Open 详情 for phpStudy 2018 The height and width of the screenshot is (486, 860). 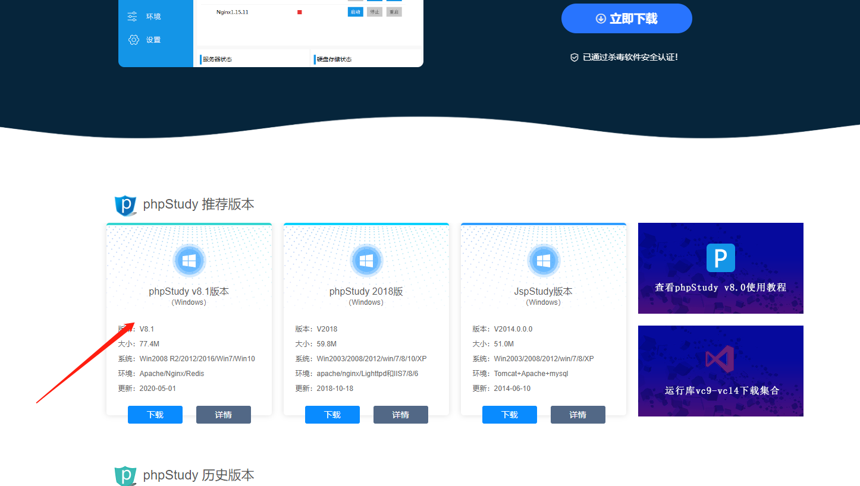click(401, 415)
